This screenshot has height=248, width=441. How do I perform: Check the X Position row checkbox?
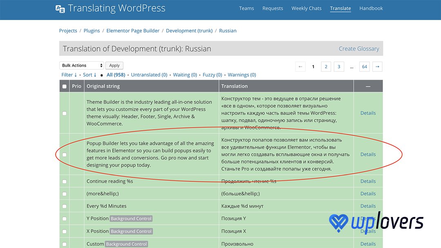[65, 231]
